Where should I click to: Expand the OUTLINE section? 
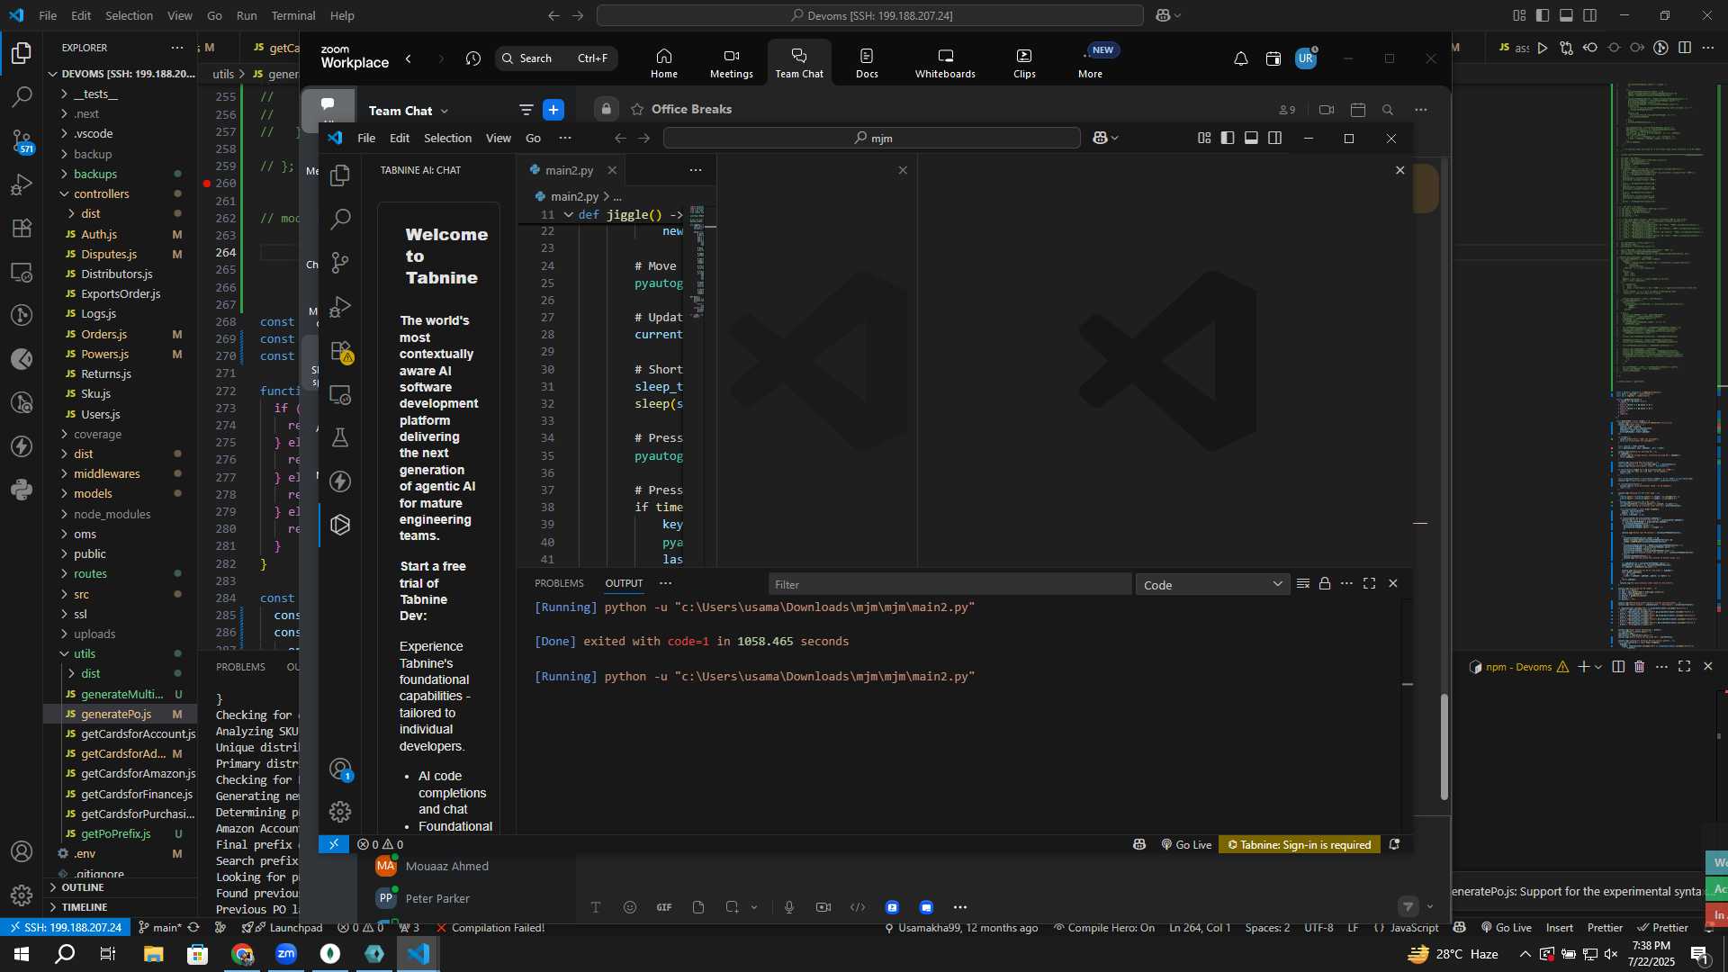click(x=83, y=887)
